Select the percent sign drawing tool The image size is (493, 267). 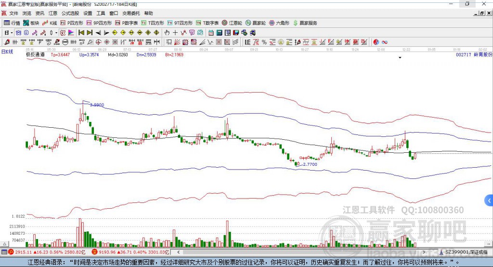click(x=264, y=42)
